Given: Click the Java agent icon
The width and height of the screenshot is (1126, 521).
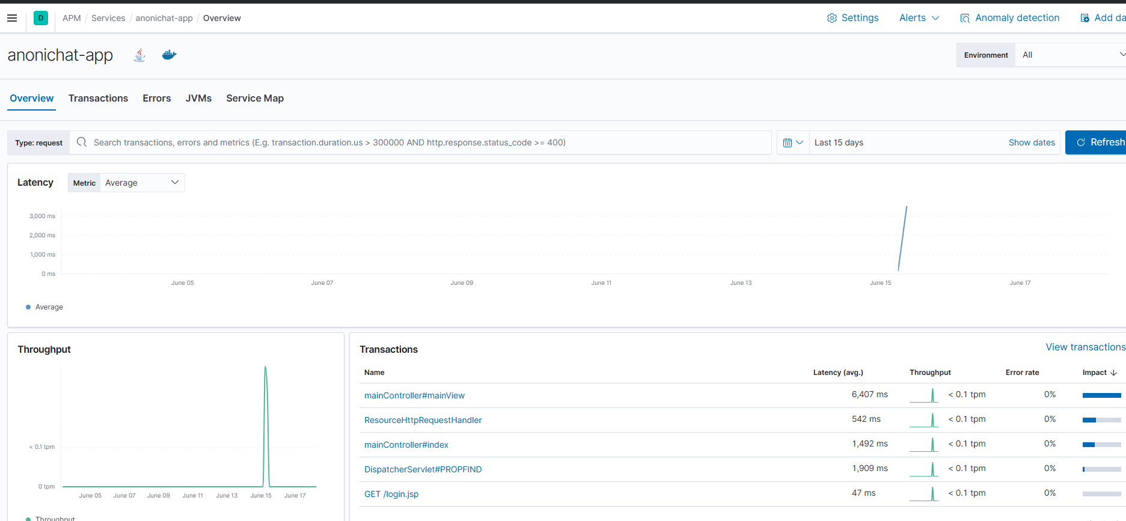Looking at the screenshot, I should pos(140,55).
